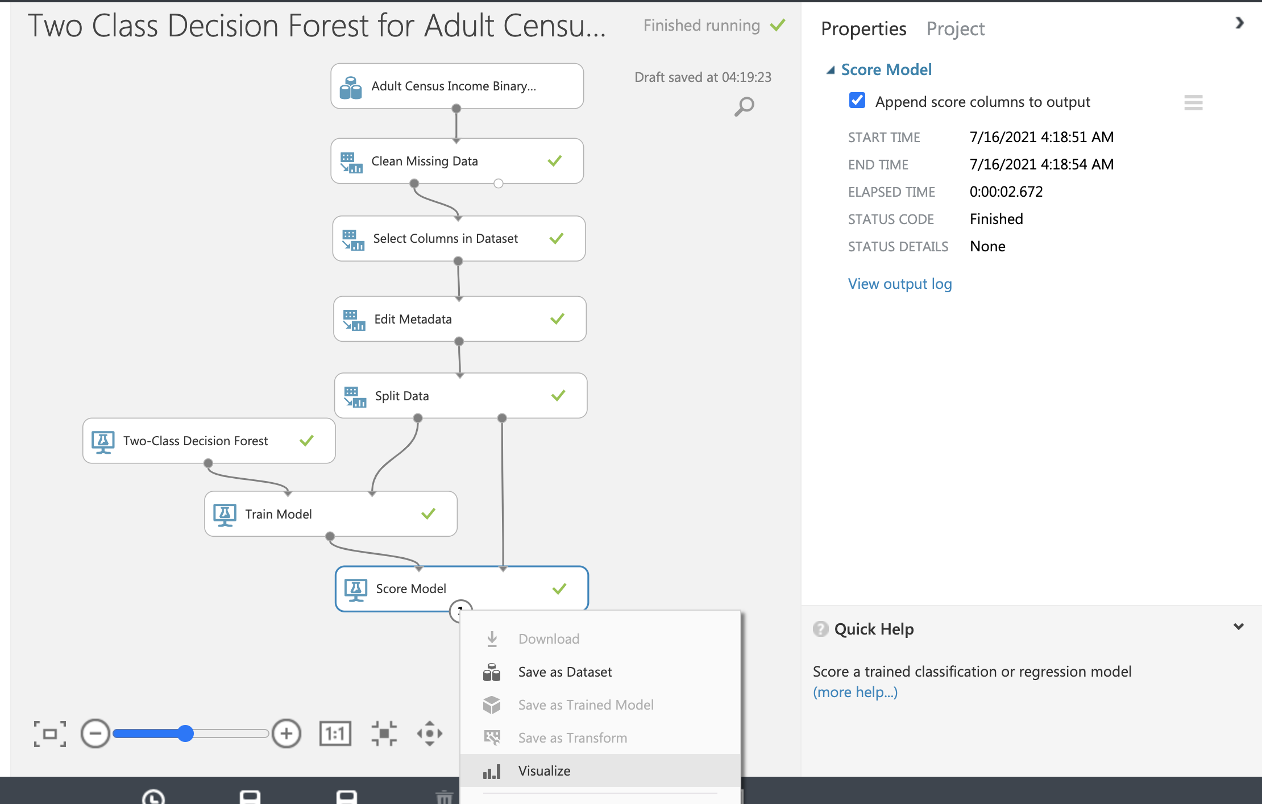Uncheck Append score columns to output

857,101
